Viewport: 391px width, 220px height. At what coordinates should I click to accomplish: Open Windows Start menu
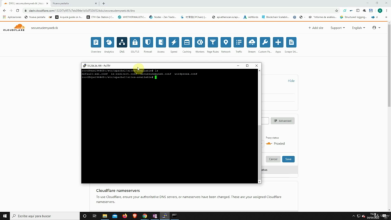5,216
